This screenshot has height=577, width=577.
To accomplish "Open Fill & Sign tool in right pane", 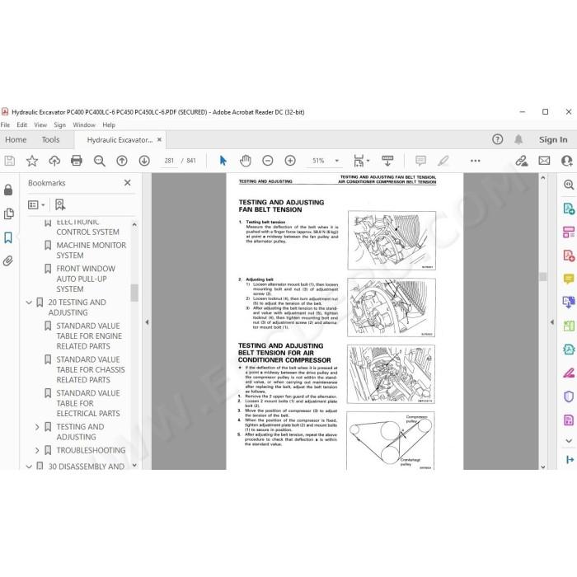I will [569, 373].
